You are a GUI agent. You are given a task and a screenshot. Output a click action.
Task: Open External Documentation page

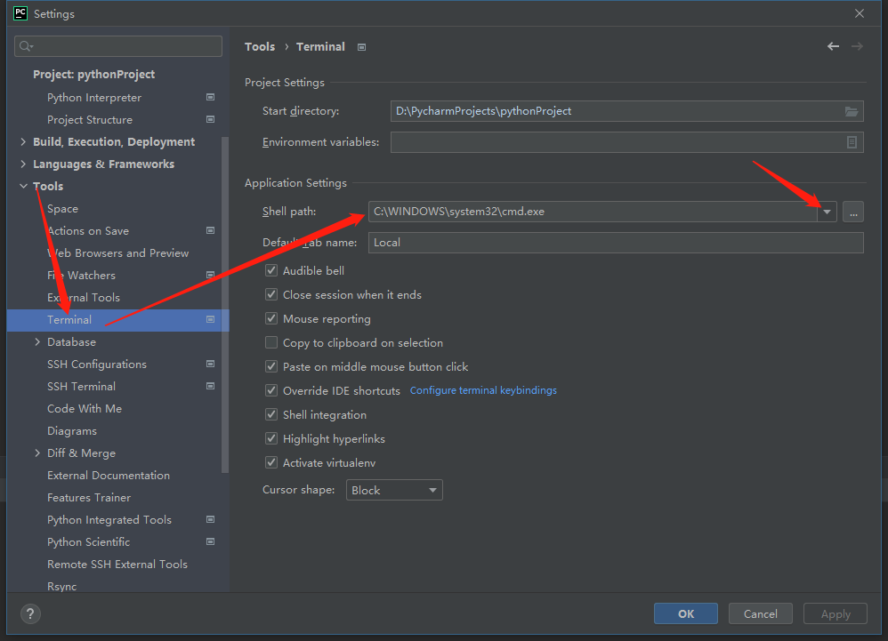click(x=109, y=476)
